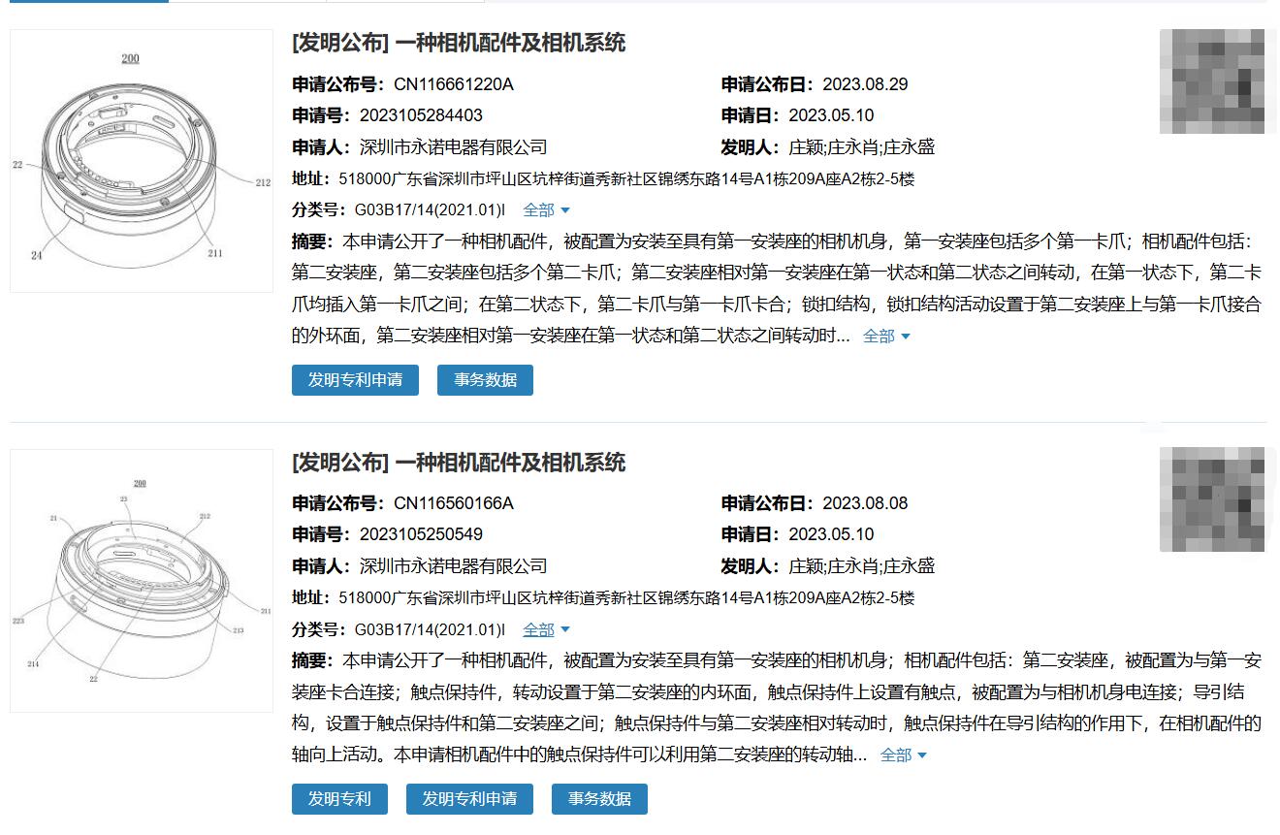Image resolution: width=1280 pixels, height=835 pixels.
Task: Click the 发明专利 button under second result
Action: (x=339, y=799)
